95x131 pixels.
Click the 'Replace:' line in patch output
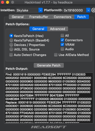(48, 102)
